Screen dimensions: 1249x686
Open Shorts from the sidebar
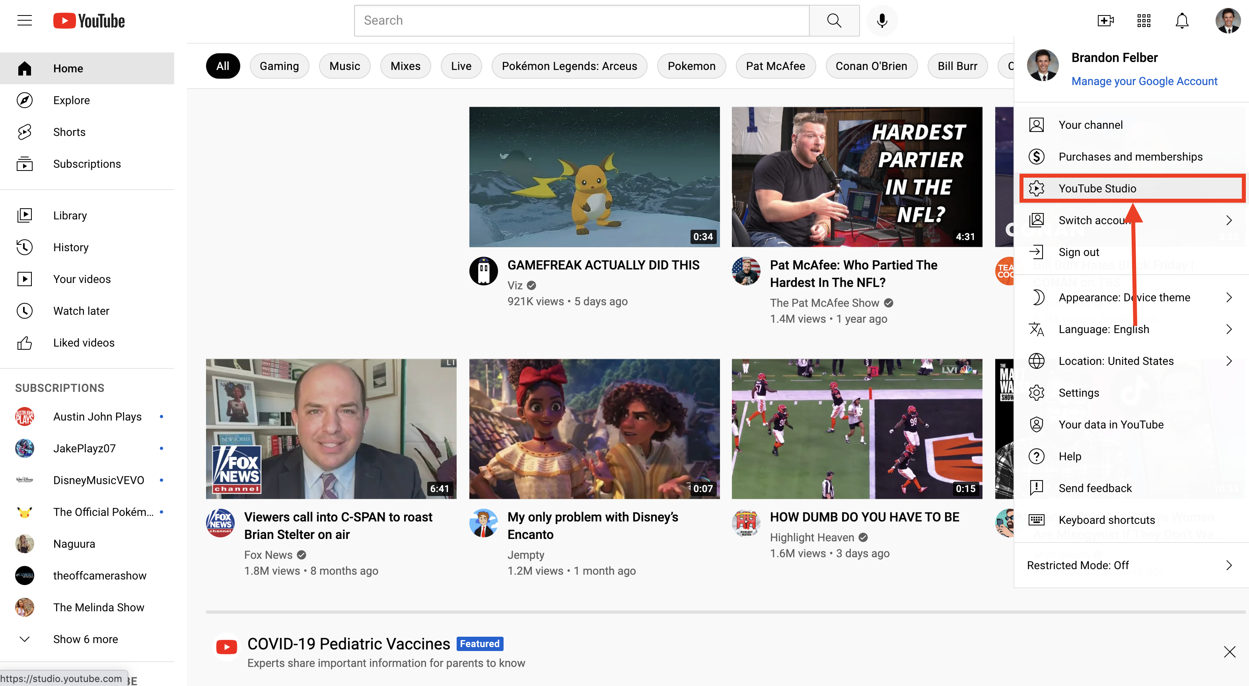coord(87,132)
